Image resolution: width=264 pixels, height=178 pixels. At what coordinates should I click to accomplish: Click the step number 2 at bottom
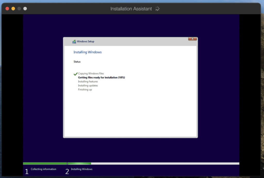(67, 172)
